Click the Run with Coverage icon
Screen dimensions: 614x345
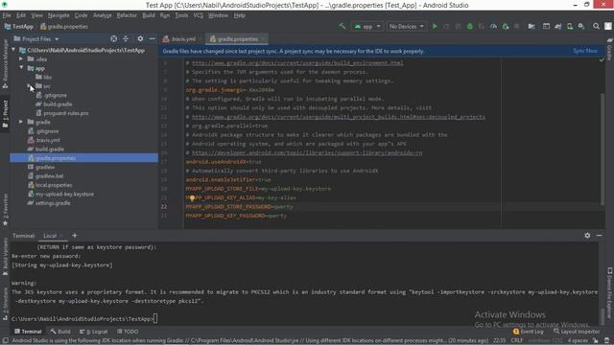(482, 26)
